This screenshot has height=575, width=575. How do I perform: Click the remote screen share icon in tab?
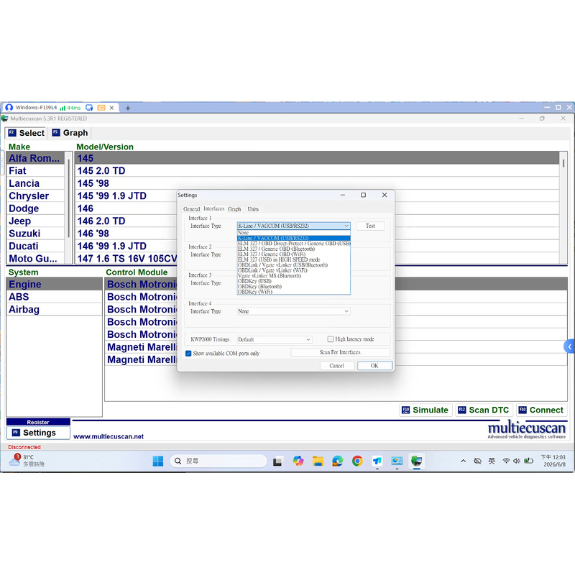[x=89, y=108]
